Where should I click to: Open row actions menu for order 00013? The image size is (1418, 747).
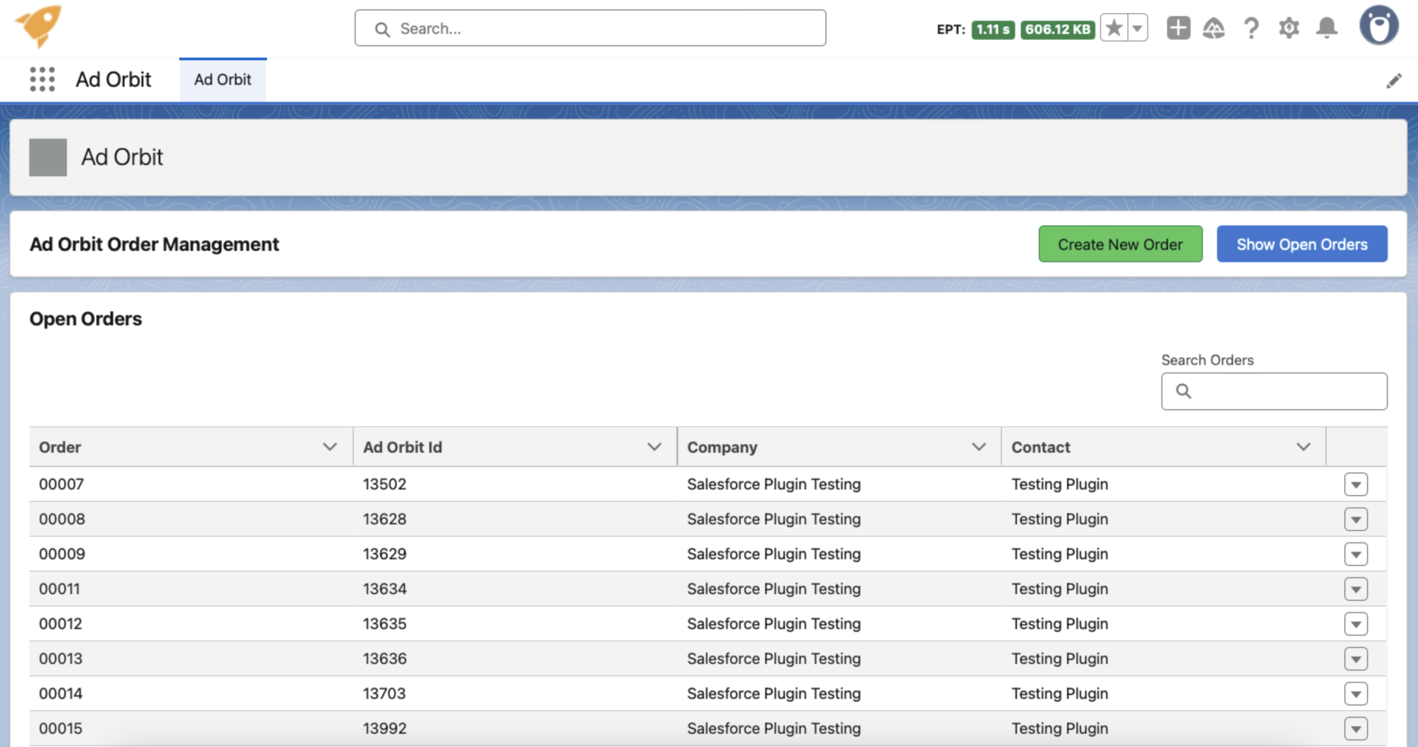pos(1355,659)
